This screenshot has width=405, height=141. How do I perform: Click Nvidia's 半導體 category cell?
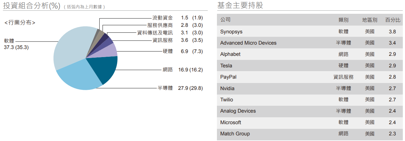343,88
